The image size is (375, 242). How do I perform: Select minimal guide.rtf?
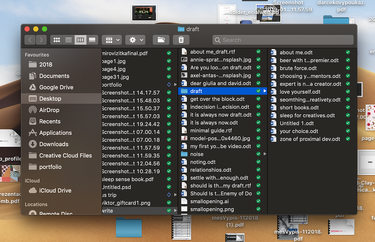pyautogui.click(x=223, y=131)
